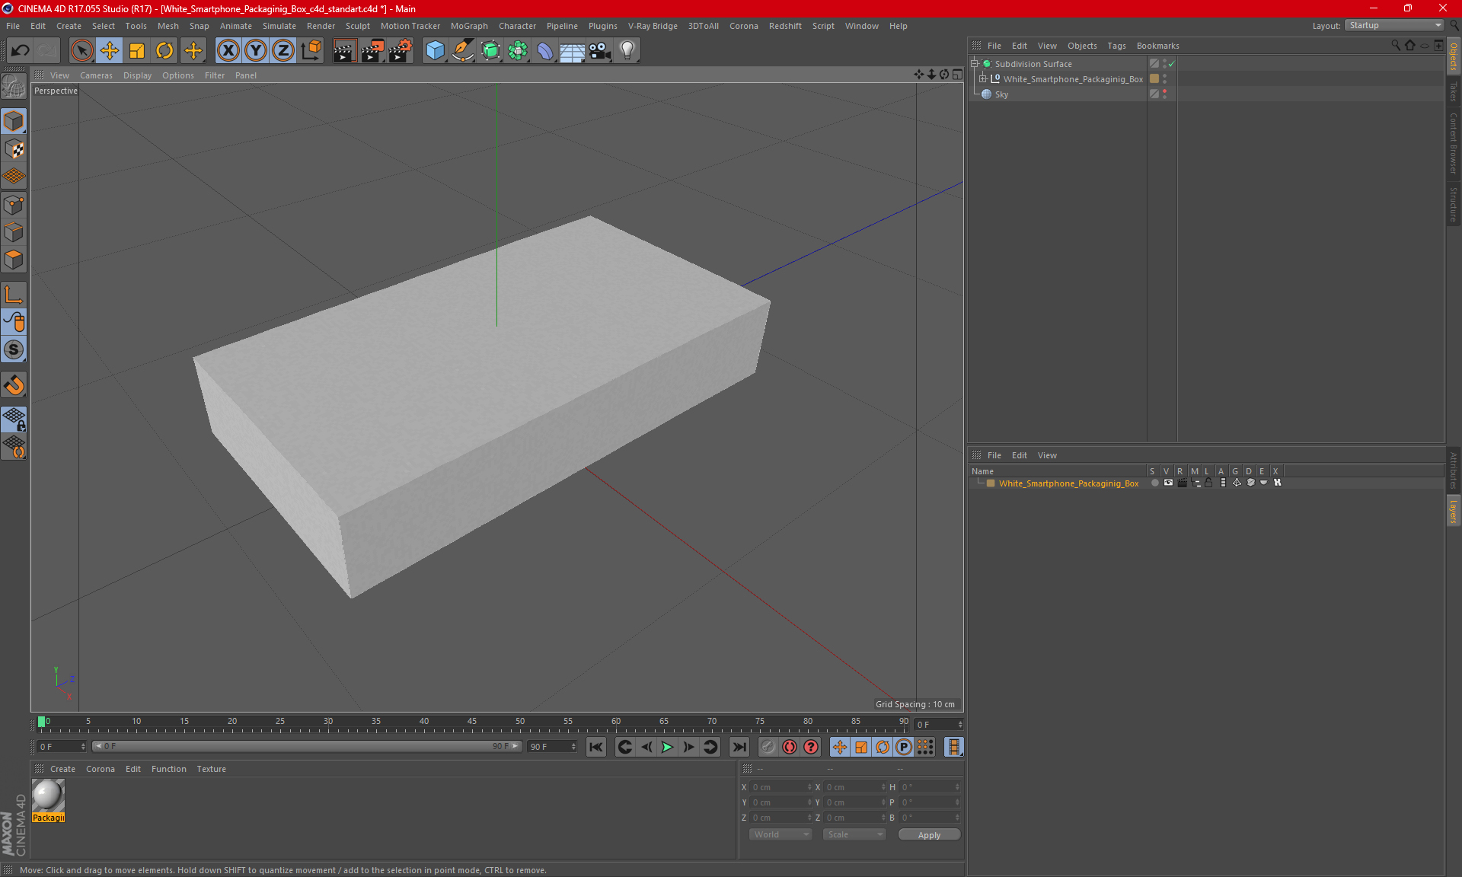This screenshot has width=1462, height=877.
Task: Open viewport Display menu
Action: tap(137, 75)
